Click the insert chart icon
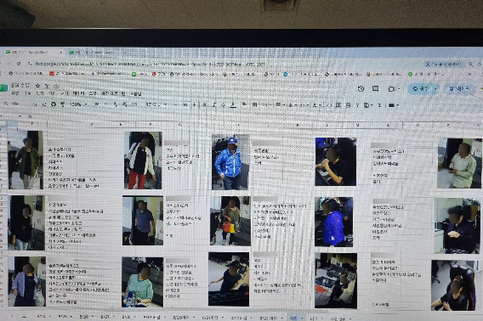This screenshot has width=483, height=321. (348, 105)
